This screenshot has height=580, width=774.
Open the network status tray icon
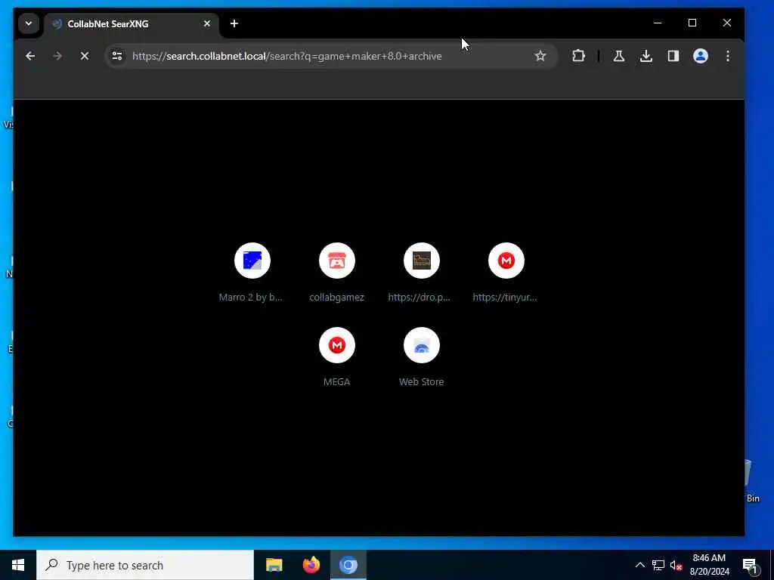coord(658,565)
